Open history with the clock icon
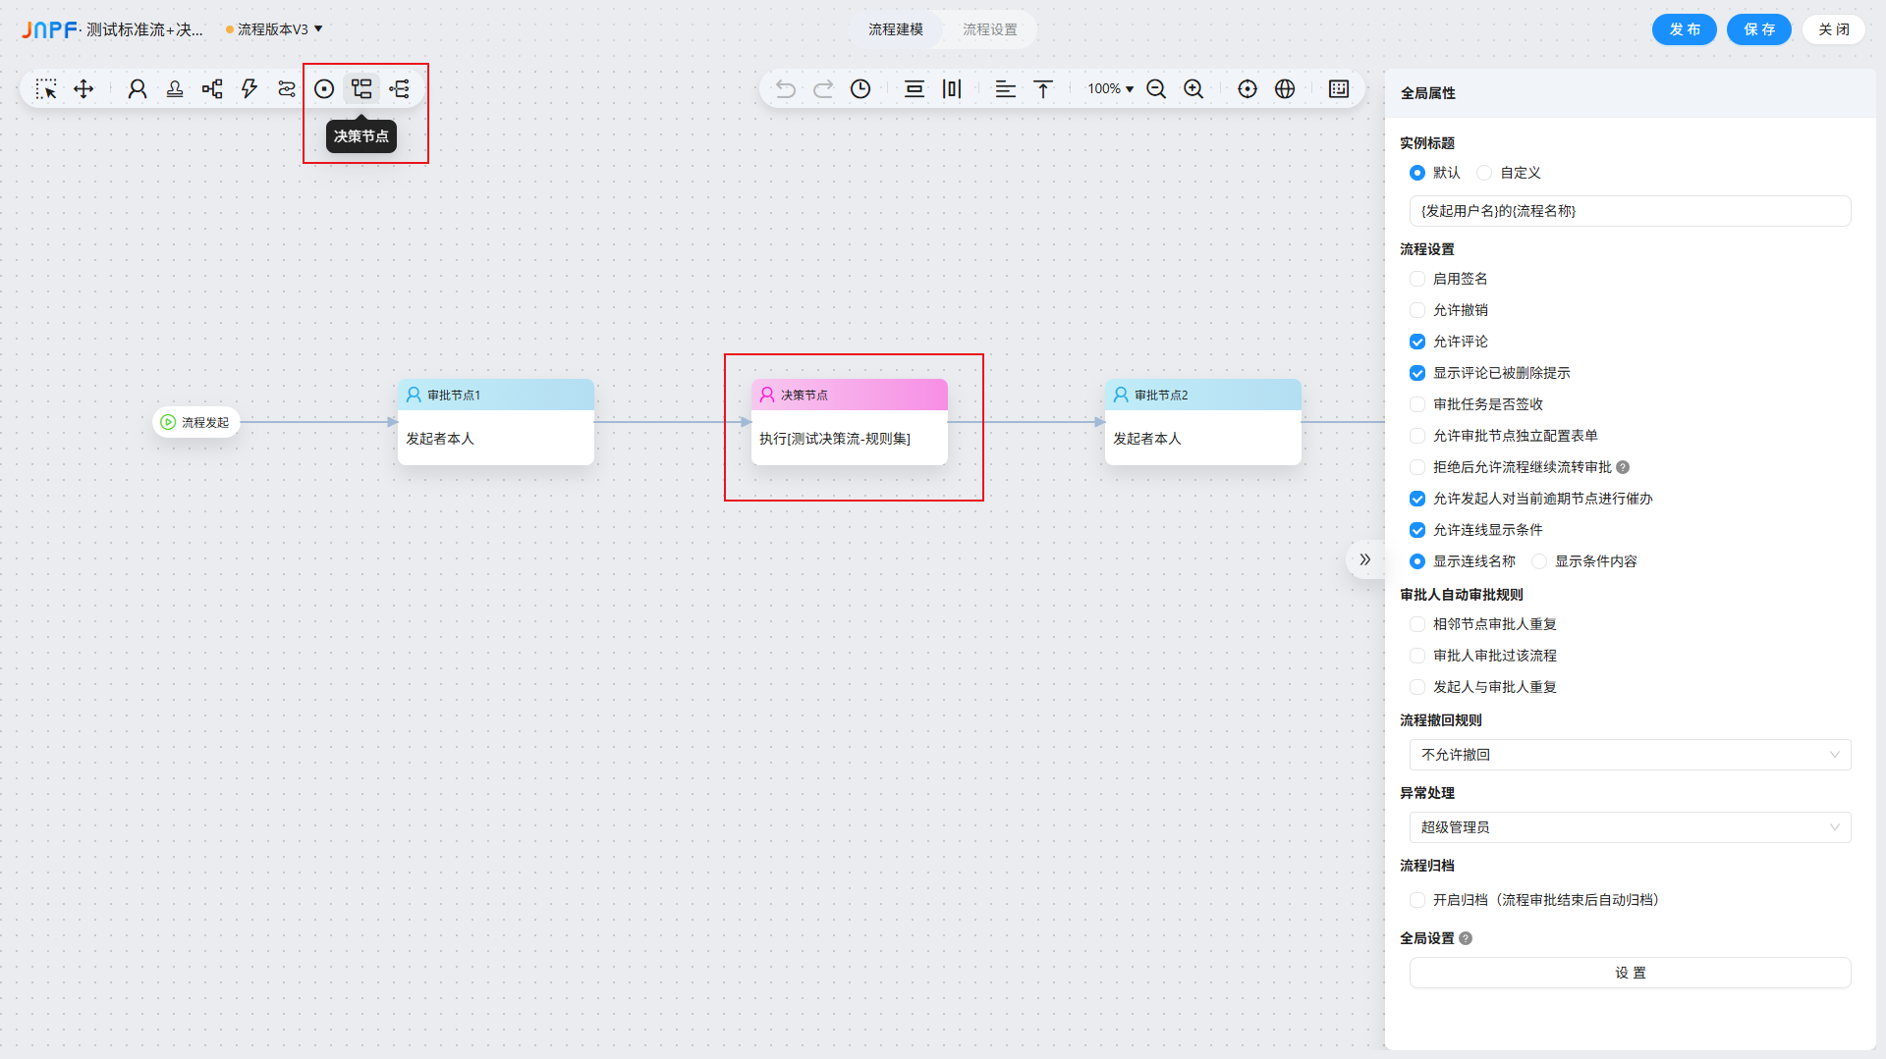 (860, 89)
